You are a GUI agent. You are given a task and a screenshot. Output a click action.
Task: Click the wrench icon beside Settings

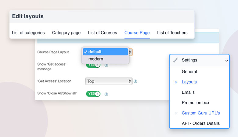(x=176, y=60)
